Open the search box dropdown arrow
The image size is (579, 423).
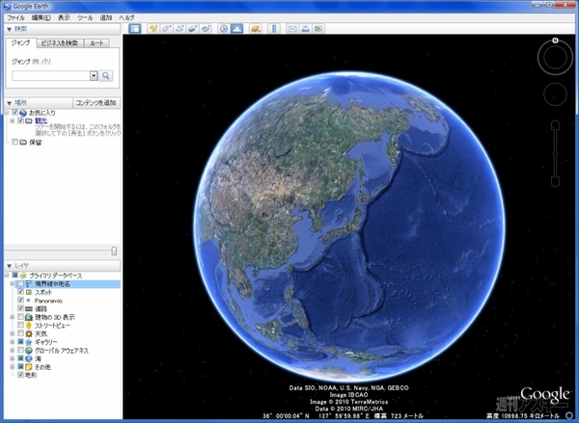click(94, 75)
